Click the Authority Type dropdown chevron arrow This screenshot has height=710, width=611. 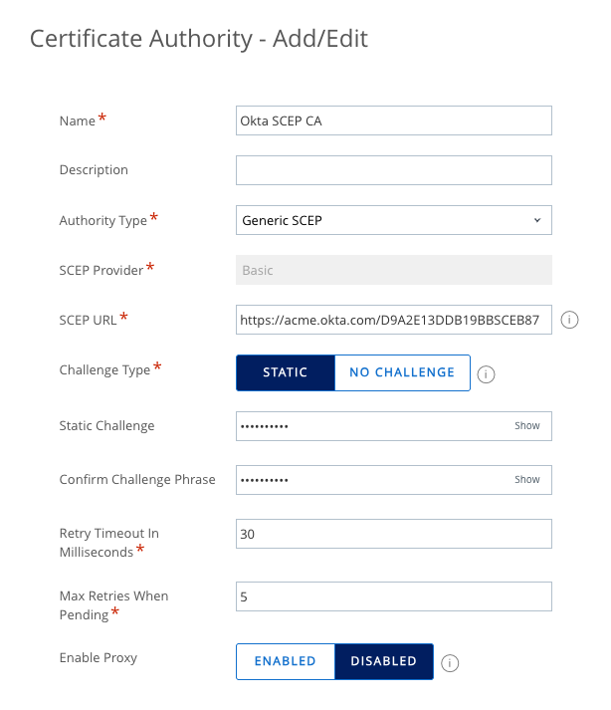click(537, 220)
